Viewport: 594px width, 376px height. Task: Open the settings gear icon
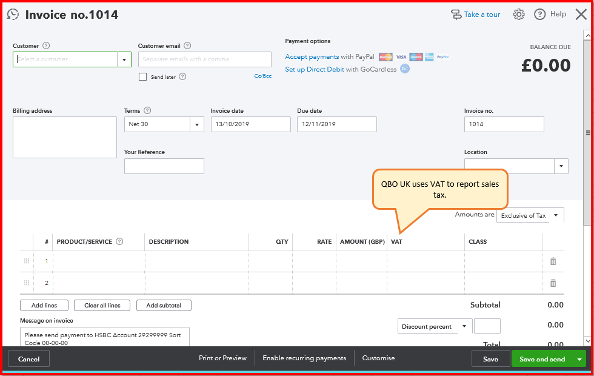point(519,15)
